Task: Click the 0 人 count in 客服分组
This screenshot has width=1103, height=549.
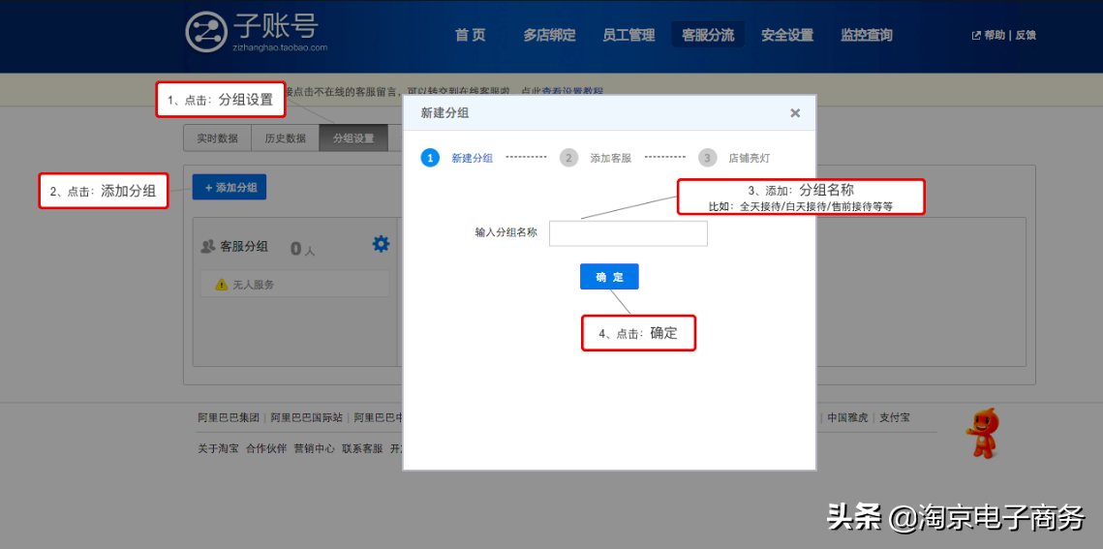Action: [302, 248]
